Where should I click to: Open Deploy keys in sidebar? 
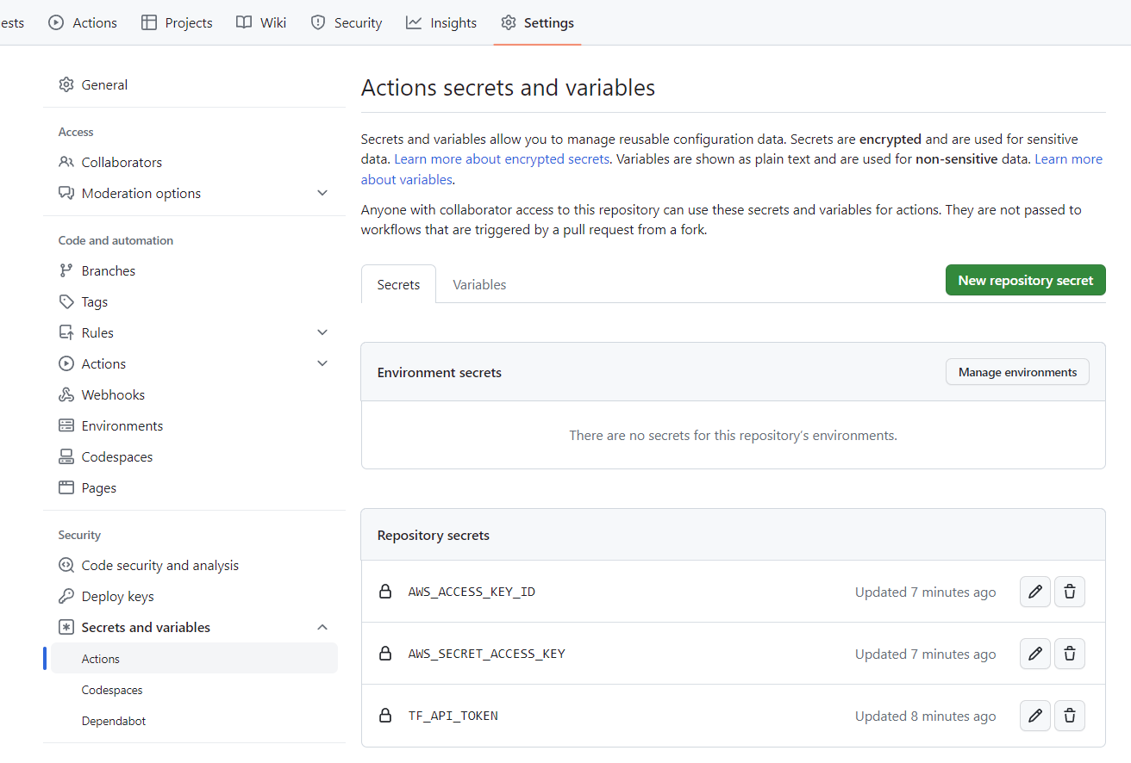pos(117,596)
